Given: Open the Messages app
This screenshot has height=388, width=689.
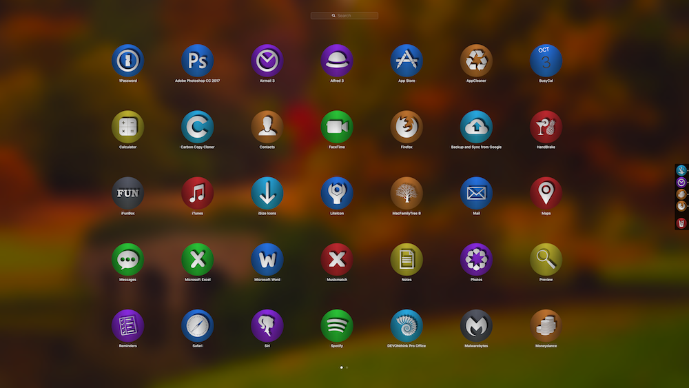Looking at the screenshot, I should (x=128, y=260).
